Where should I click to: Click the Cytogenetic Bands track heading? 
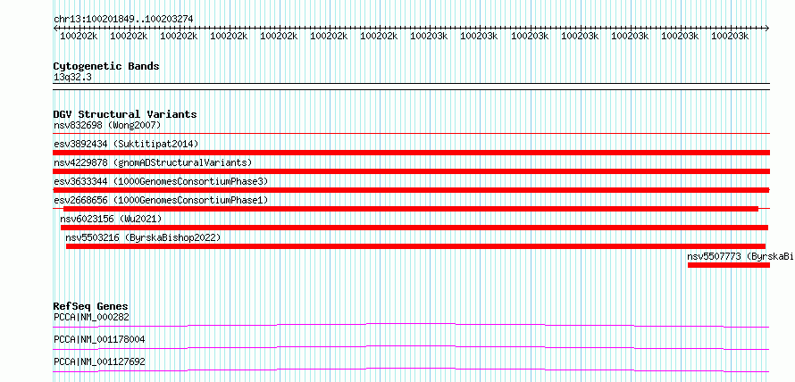106,66
